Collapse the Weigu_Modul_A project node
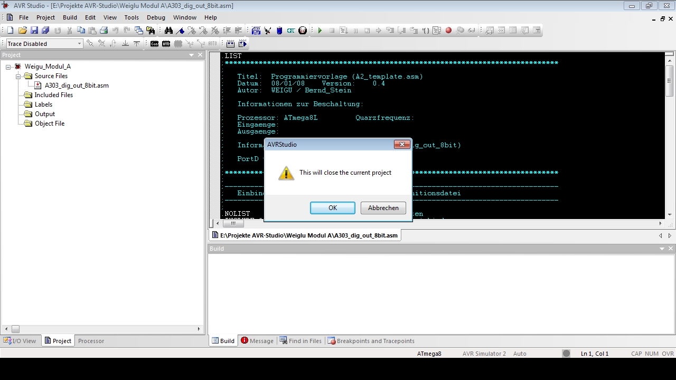The height and width of the screenshot is (380, 676). pos(8,66)
